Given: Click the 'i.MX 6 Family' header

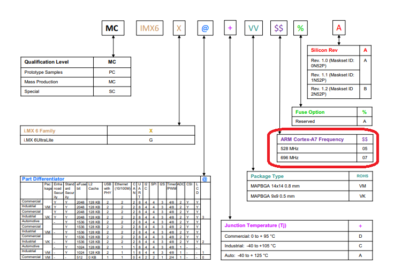Looking at the screenshot, I should point(40,130).
